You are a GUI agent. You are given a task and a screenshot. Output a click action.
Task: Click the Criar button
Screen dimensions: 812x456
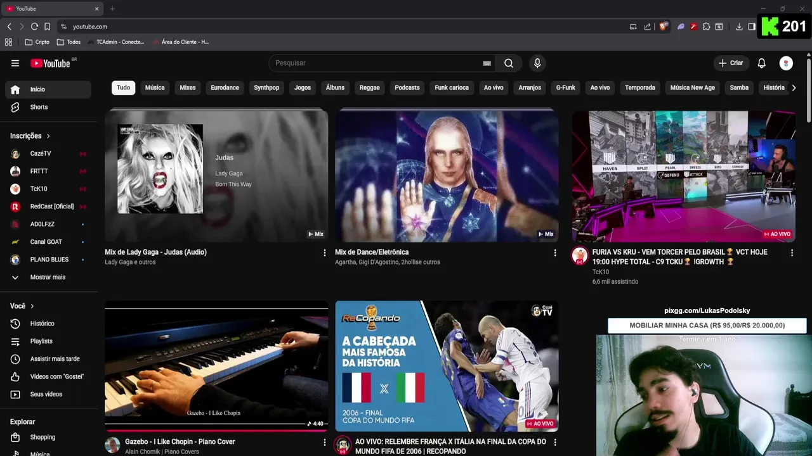(x=731, y=63)
